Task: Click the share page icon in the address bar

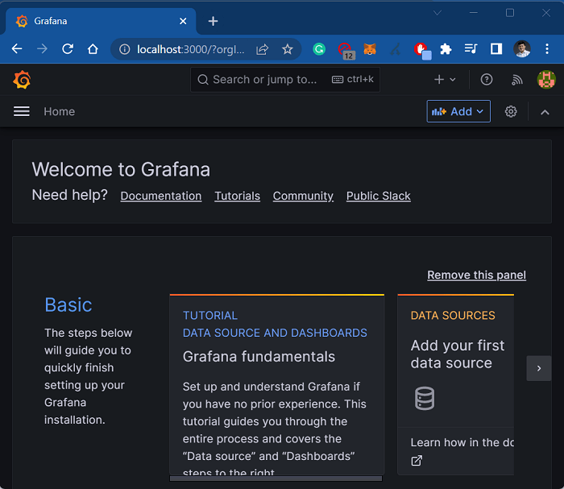Action: click(262, 49)
